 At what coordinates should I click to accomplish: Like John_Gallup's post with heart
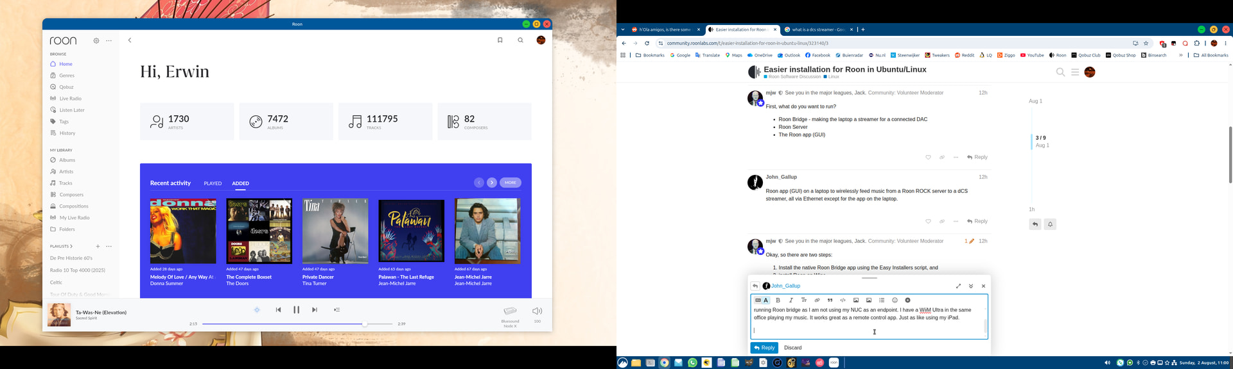click(x=928, y=222)
